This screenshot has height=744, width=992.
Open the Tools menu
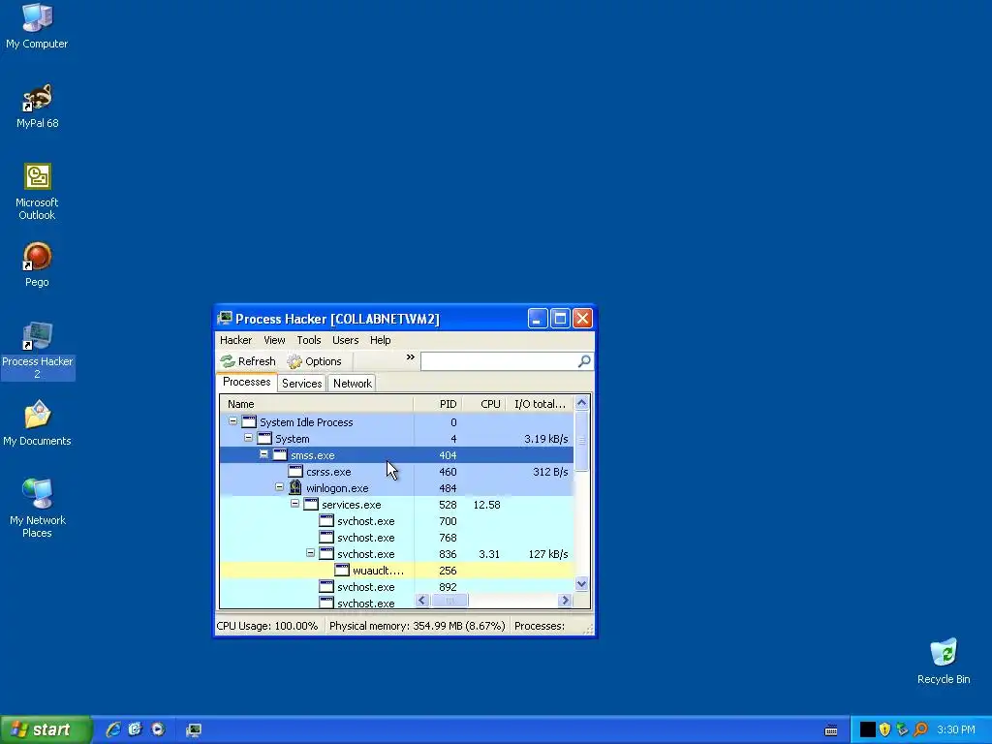(x=309, y=340)
